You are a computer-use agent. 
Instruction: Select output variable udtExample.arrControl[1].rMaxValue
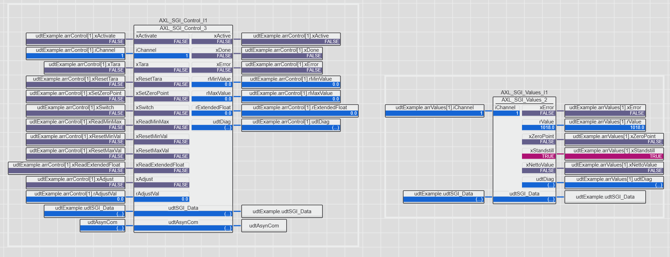pyautogui.click(x=291, y=96)
